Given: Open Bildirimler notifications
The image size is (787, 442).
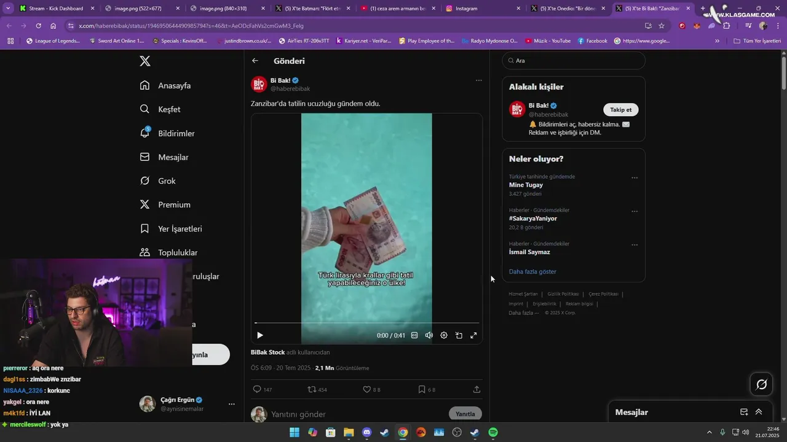Looking at the screenshot, I should tap(167, 133).
